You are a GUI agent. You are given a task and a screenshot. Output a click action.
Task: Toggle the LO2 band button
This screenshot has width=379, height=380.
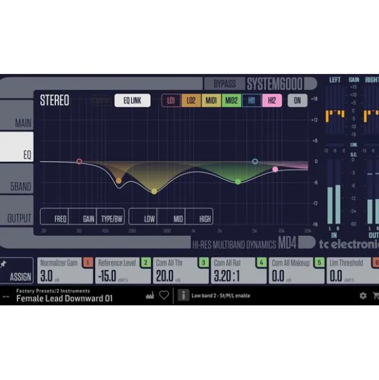tap(191, 100)
